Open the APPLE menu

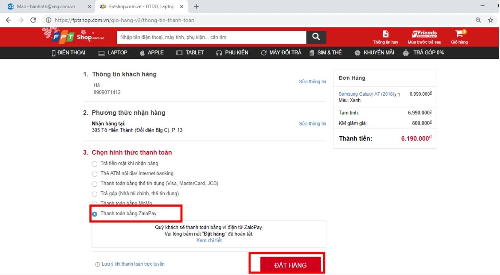(152, 53)
